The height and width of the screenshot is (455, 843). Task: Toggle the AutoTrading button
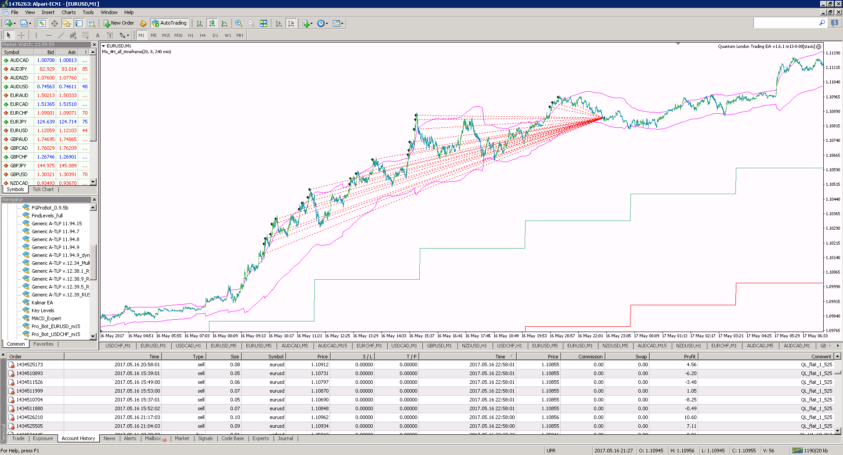[169, 23]
